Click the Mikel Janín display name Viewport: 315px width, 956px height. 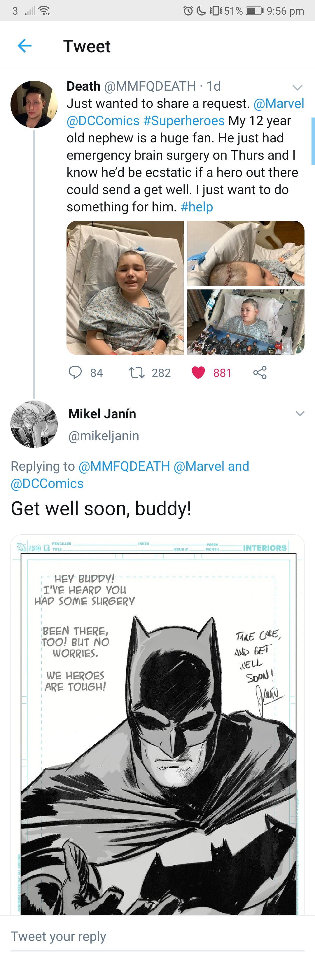click(x=102, y=413)
